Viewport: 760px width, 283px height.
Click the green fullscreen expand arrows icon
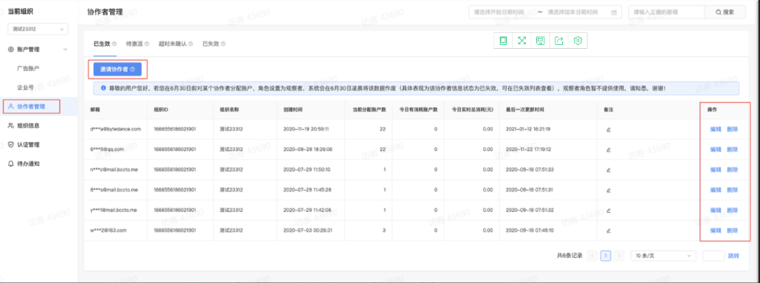pos(522,40)
